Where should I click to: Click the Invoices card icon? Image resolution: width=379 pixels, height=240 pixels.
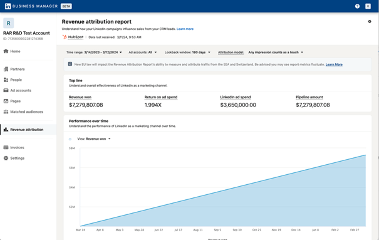6,147
